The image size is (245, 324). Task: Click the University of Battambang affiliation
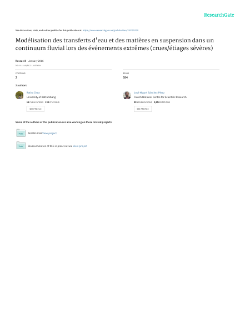41,97
